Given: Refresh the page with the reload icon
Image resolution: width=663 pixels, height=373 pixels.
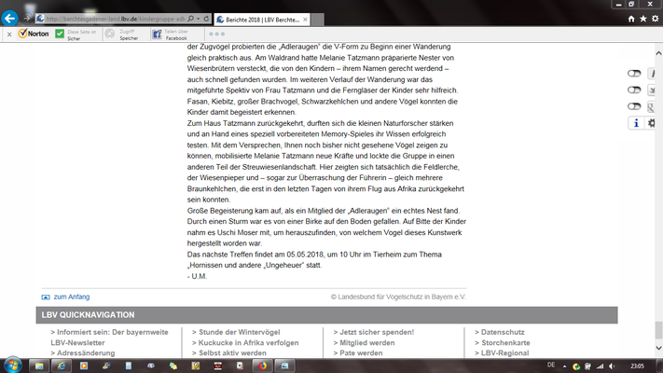Looking at the screenshot, I should [x=206, y=19].
